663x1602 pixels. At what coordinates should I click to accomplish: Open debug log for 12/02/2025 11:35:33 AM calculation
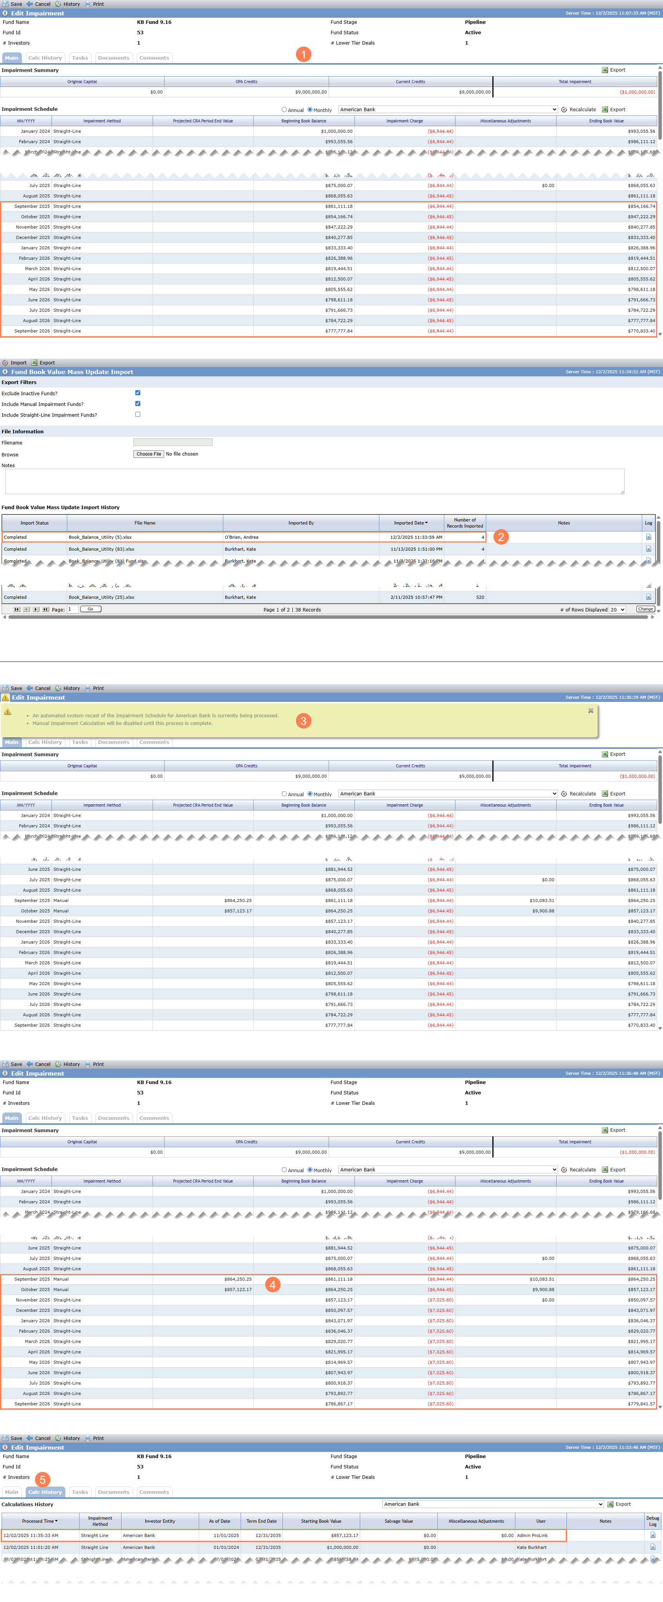[x=653, y=1535]
